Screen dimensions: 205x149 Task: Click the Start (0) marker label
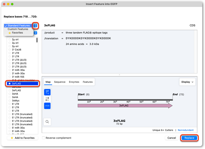coord(84,94)
